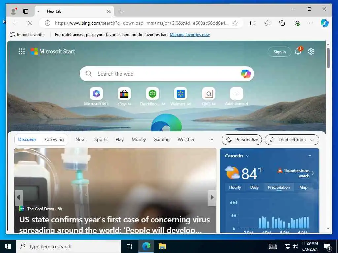The width and height of the screenshot is (338, 253).
Task: Click the Personalize button
Action: [x=242, y=140]
